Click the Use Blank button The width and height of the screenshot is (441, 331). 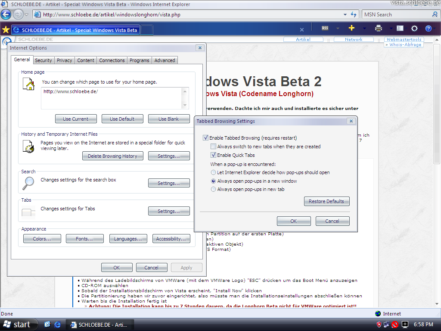pyautogui.click(x=169, y=119)
